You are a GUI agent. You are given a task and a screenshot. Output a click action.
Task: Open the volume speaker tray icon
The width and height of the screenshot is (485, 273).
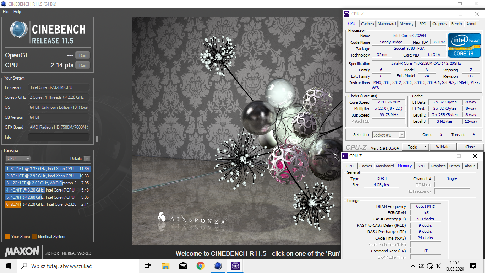click(438, 266)
